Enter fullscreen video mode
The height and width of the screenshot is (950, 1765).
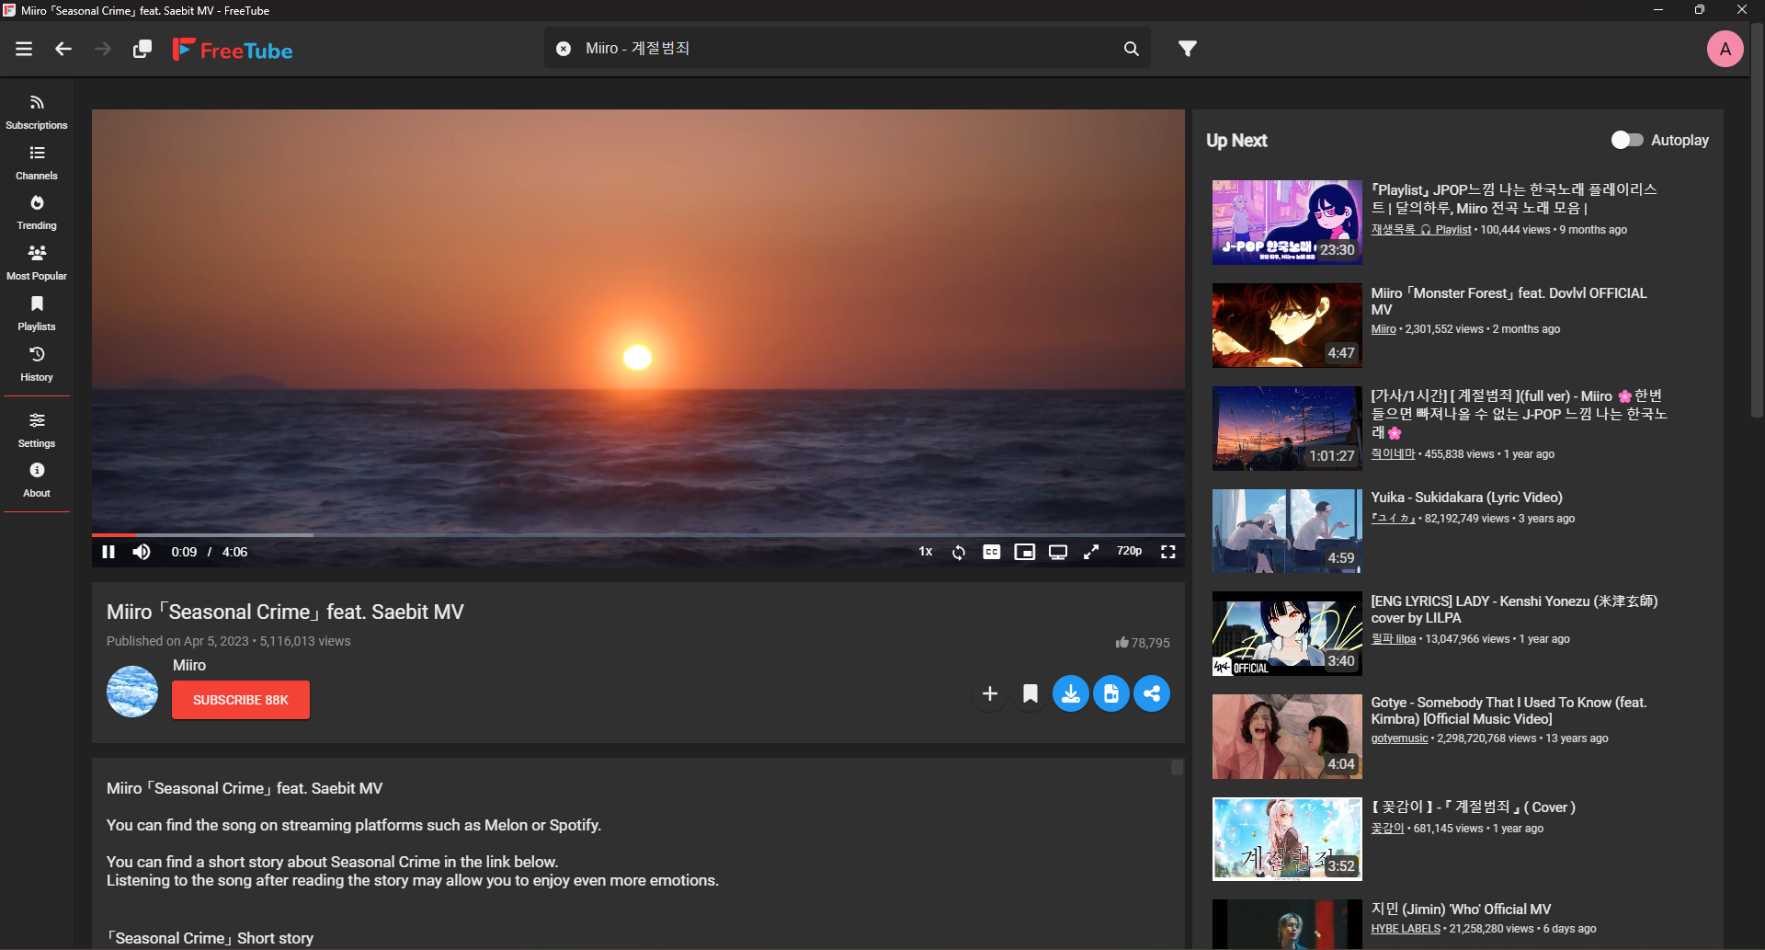coord(1168,552)
